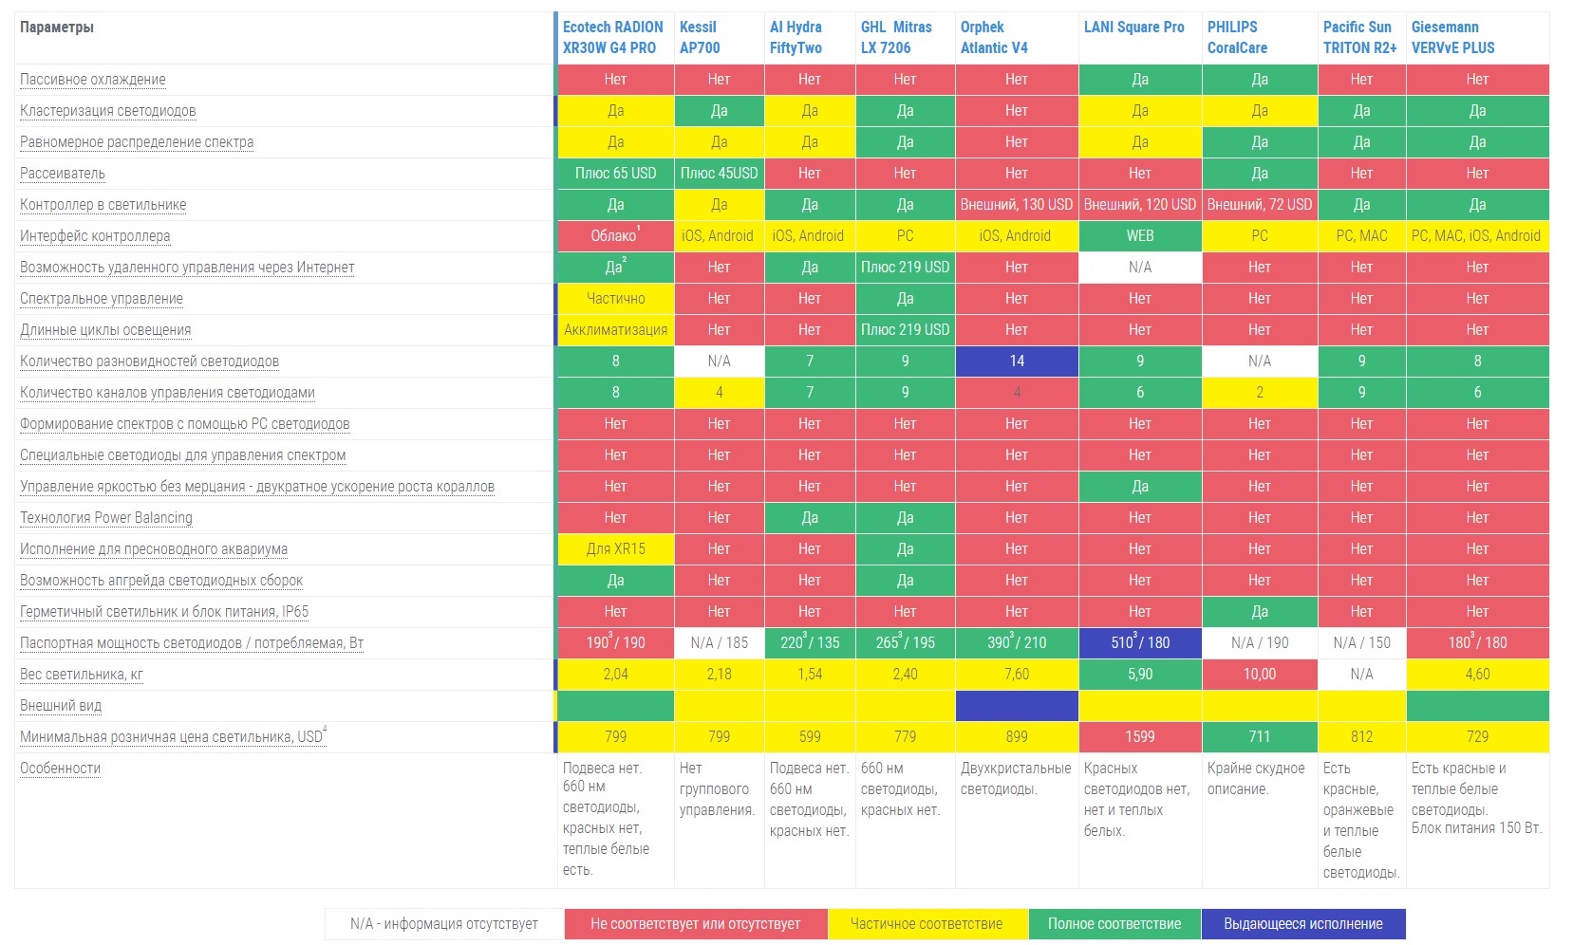
Task: Open the LANI Square Pro link
Action: (1133, 28)
